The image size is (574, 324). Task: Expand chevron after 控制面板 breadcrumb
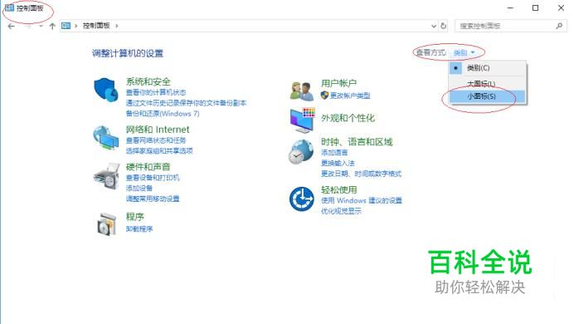pyautogui.click(x=117, y=26)
